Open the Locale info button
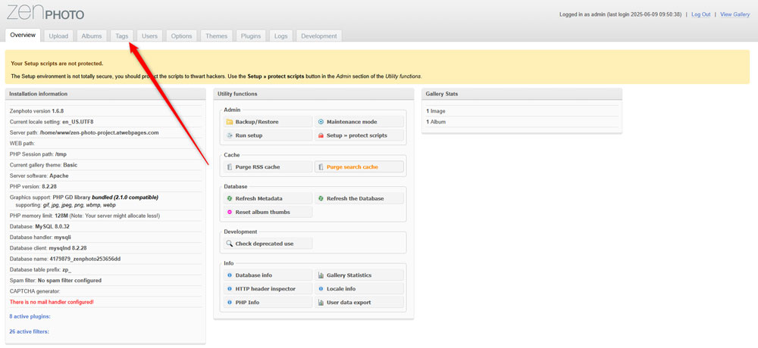The image size is (758, 348). 359,289
